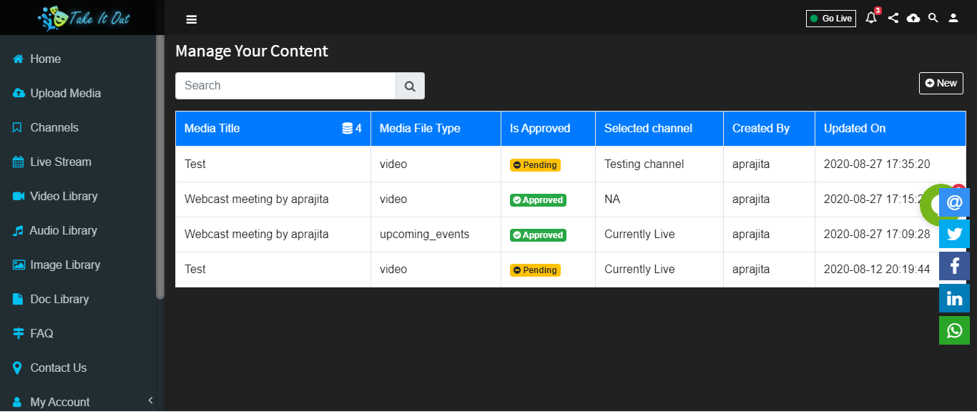The height and width of the screenshot is (414, 977).
Task: Click the 2020-08-12 20:19:44 timestamp
Action: [877, 270]
